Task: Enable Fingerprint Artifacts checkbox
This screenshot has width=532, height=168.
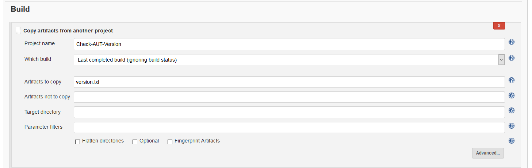Action: tap(170, 142)
